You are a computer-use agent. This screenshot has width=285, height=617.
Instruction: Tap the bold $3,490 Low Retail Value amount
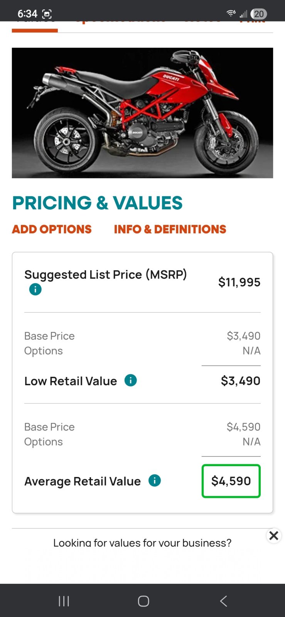[x=241, y=381]
